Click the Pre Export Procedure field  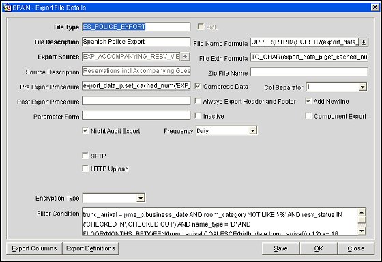(x=136, y=86)
